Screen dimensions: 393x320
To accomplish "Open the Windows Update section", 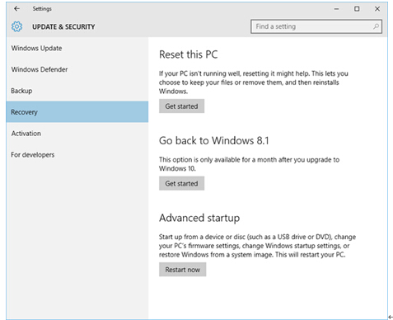I will [77, 48].
